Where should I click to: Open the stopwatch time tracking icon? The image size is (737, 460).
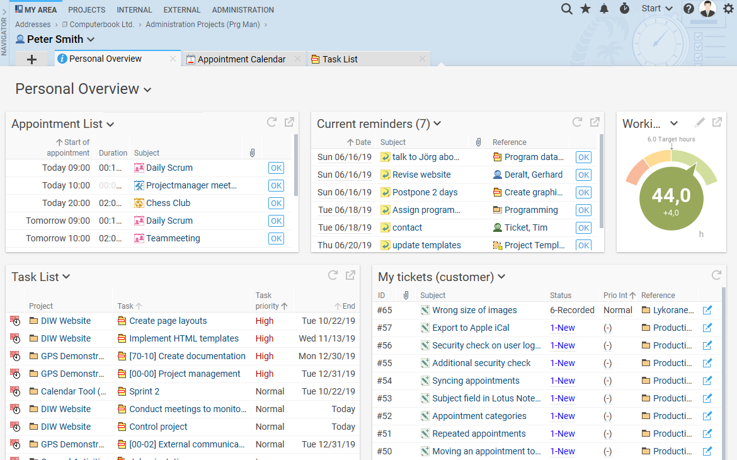click(x=624, y=8)
